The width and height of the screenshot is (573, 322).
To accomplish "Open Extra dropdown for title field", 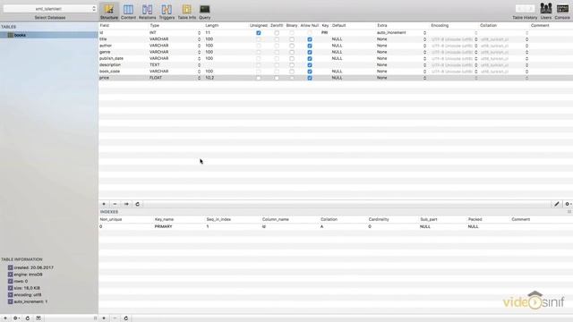I will (x=424, y=39).
